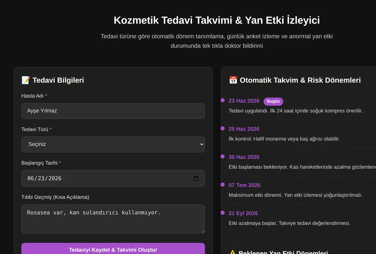Click the Başlangıç Tarihi date field
Screen dimensions: 376x254
113,178
